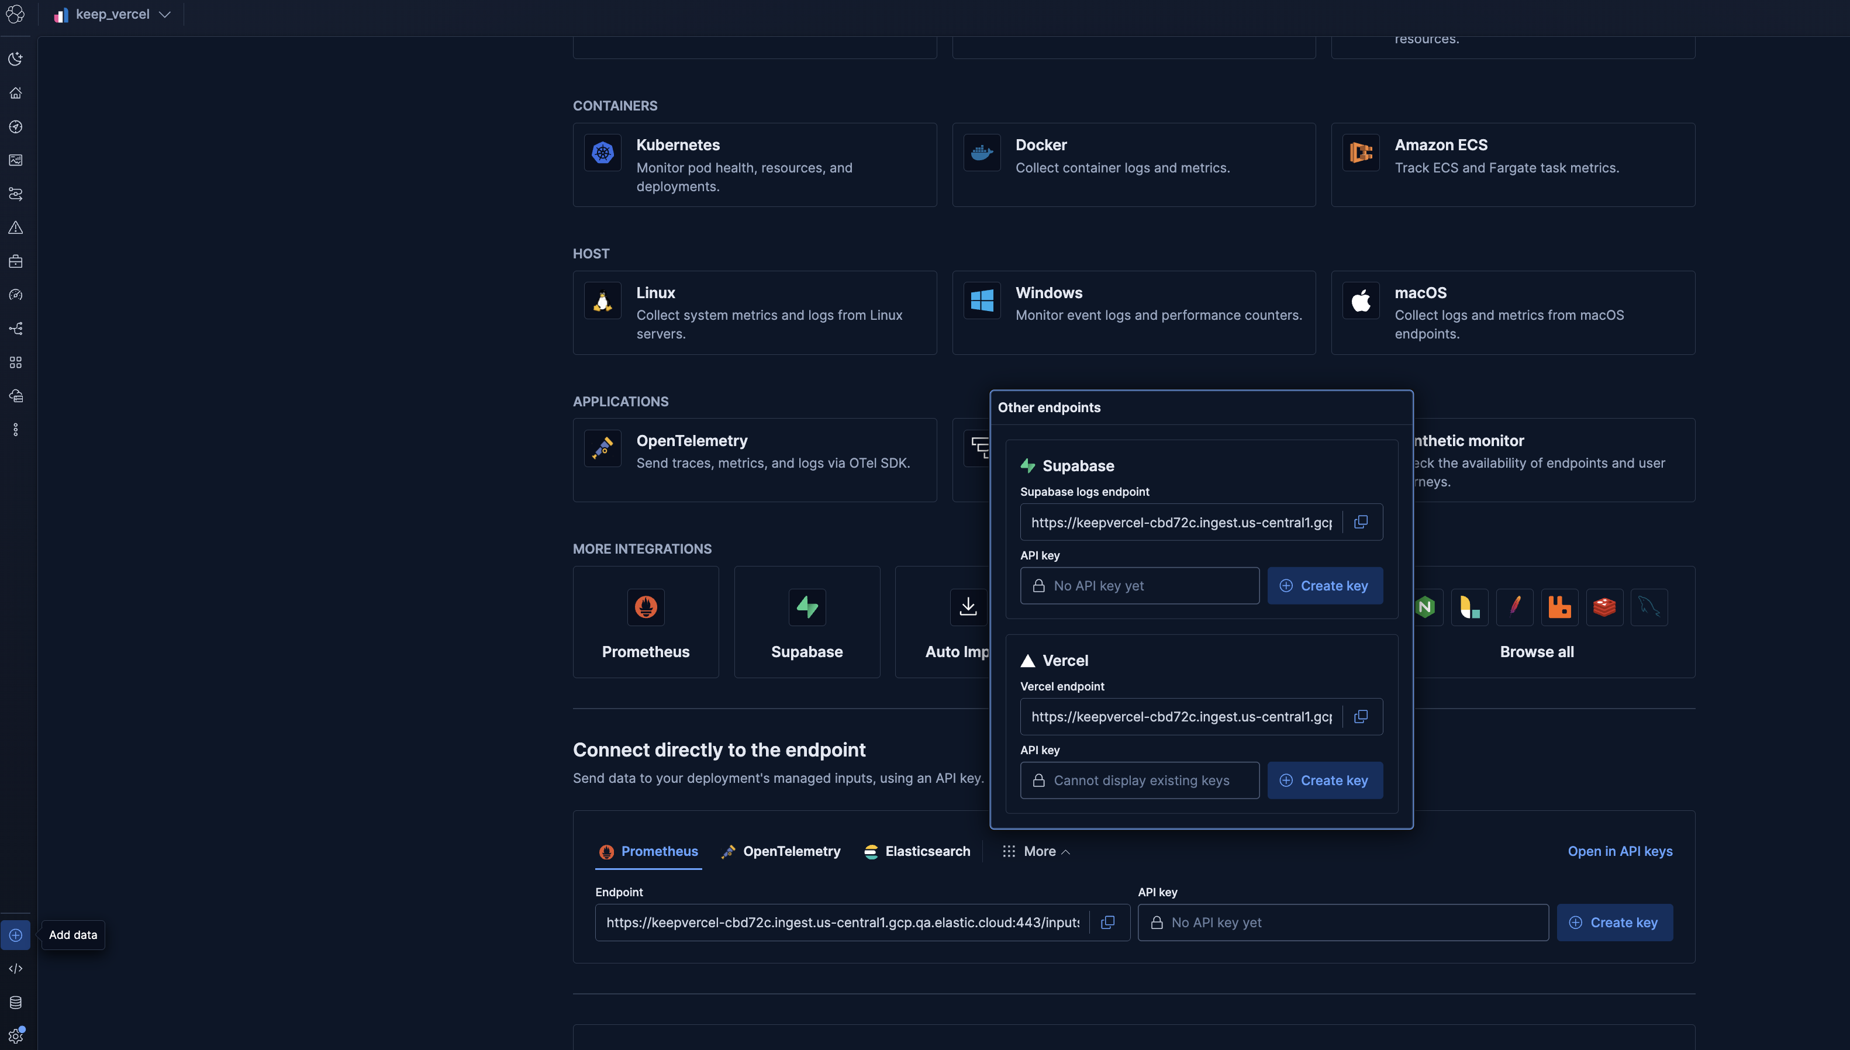Click the Windows logo icon

pos(982,301)
